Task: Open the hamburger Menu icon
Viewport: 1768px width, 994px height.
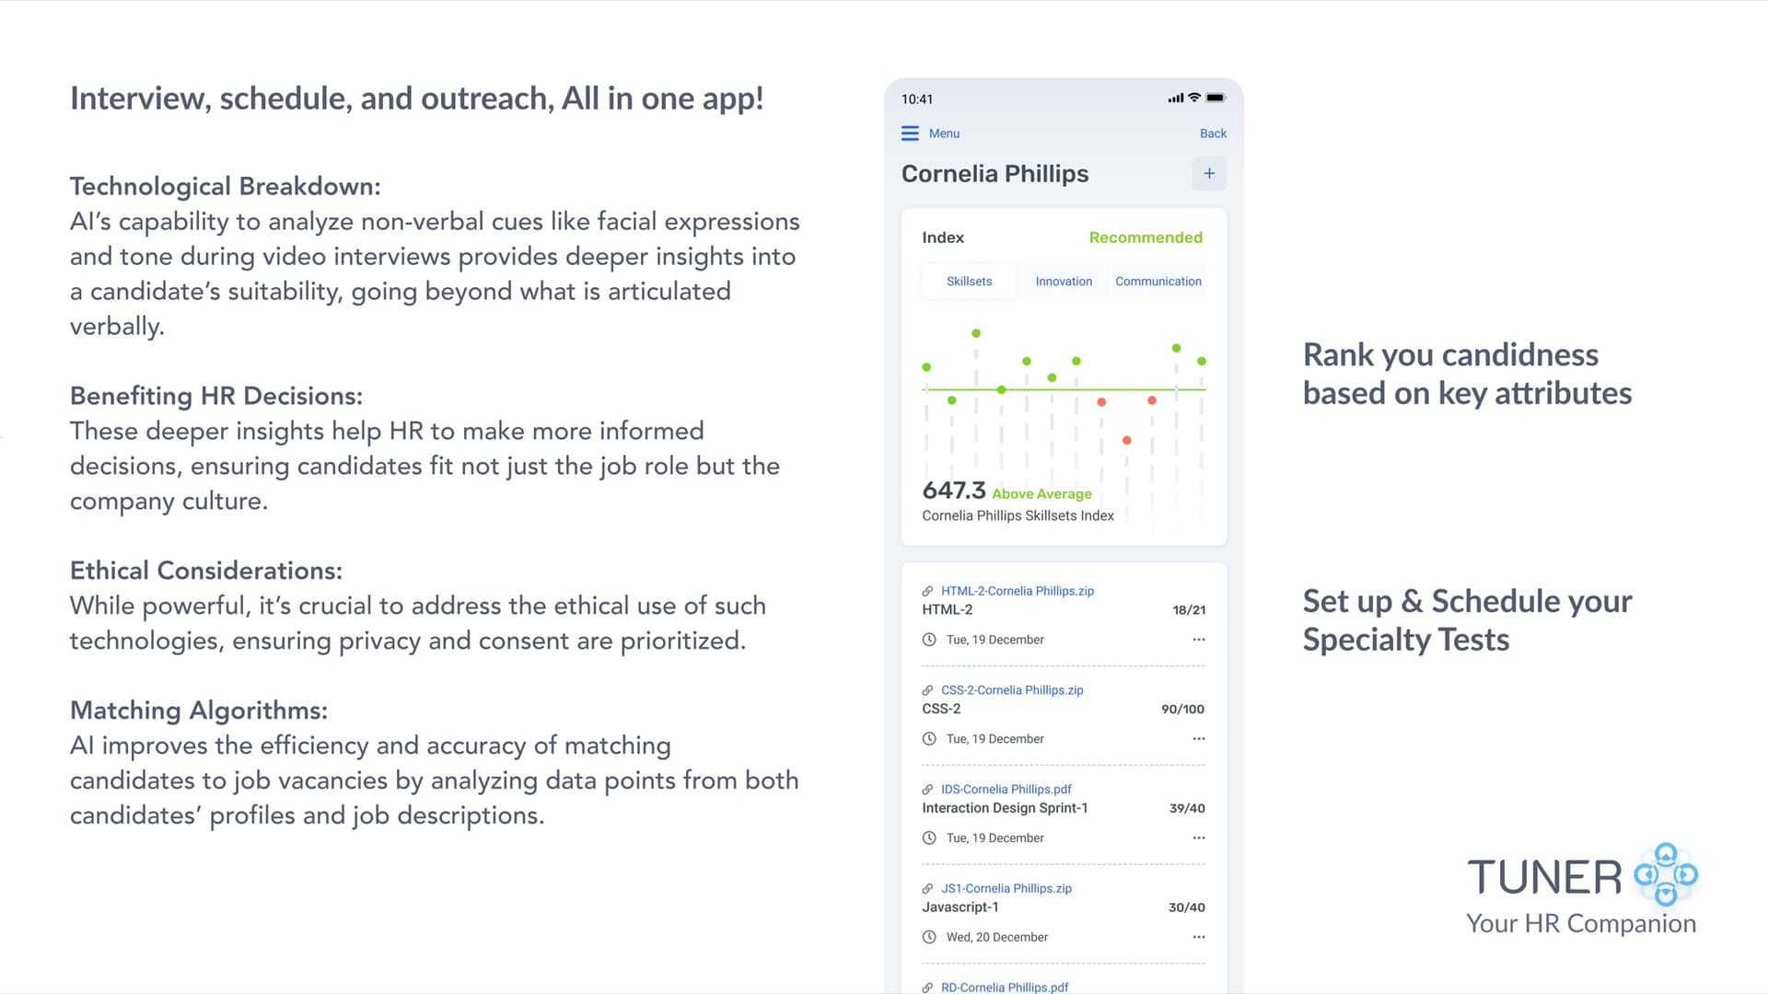Action: pyautogui.click(x=909, y=133)
